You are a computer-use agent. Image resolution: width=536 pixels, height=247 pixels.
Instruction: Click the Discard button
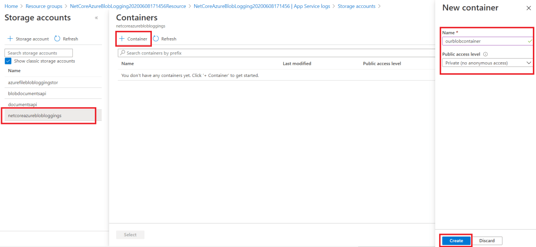[x=487, y=240]
